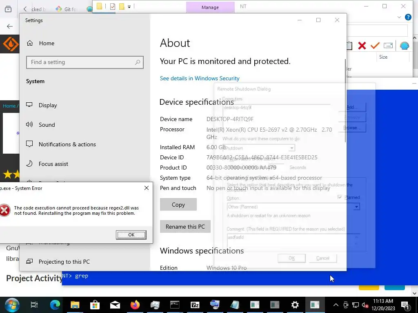The height and width of the screenshot is (313, 418).
Task: Click network icon in system tray
Action: click(356, 305)
